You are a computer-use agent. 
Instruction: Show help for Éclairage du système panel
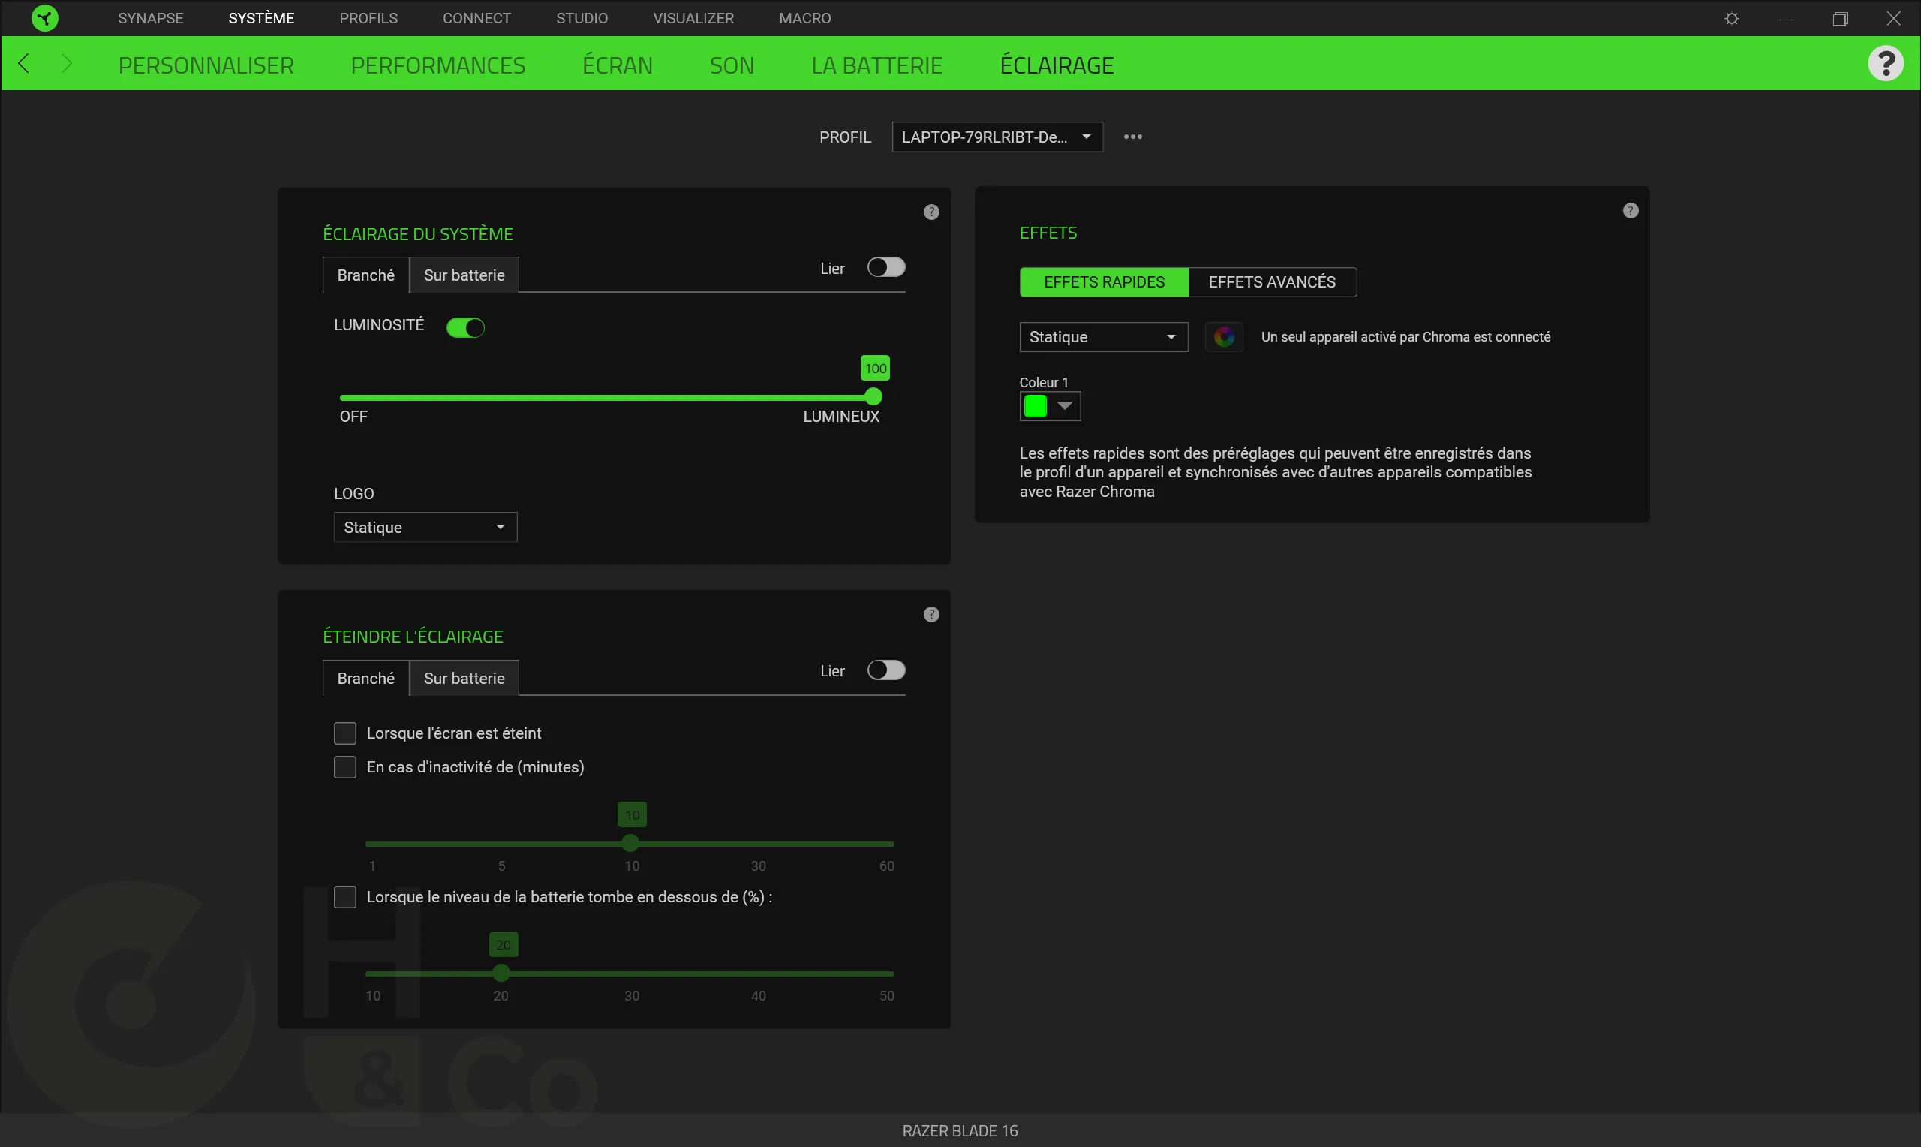(x=931, y=212)
